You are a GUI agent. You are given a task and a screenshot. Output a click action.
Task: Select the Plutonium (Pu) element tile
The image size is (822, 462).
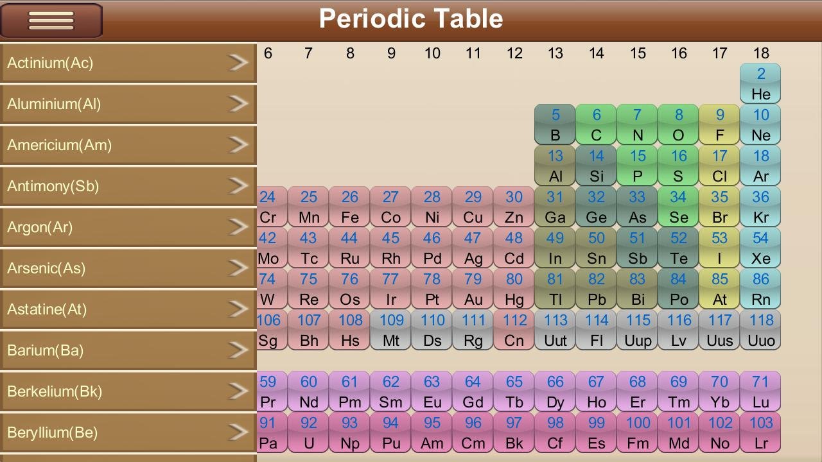pos(390,432)
